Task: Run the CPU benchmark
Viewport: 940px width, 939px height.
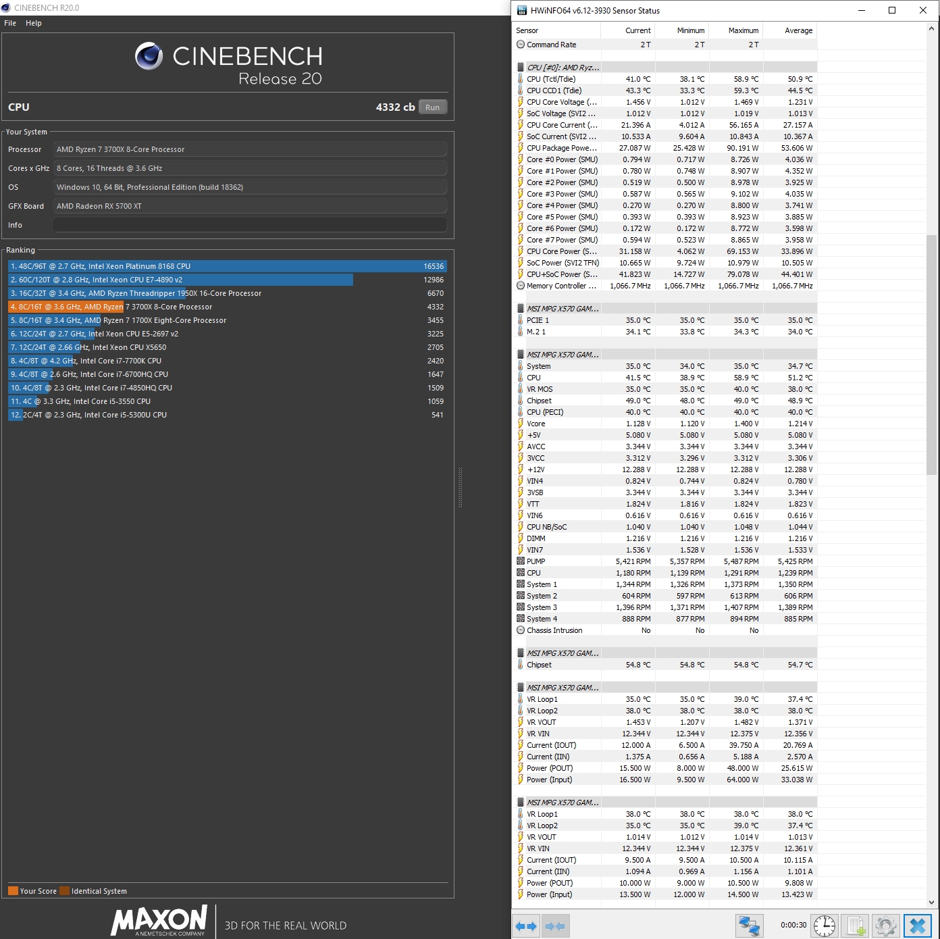Action: coord(433,107)
